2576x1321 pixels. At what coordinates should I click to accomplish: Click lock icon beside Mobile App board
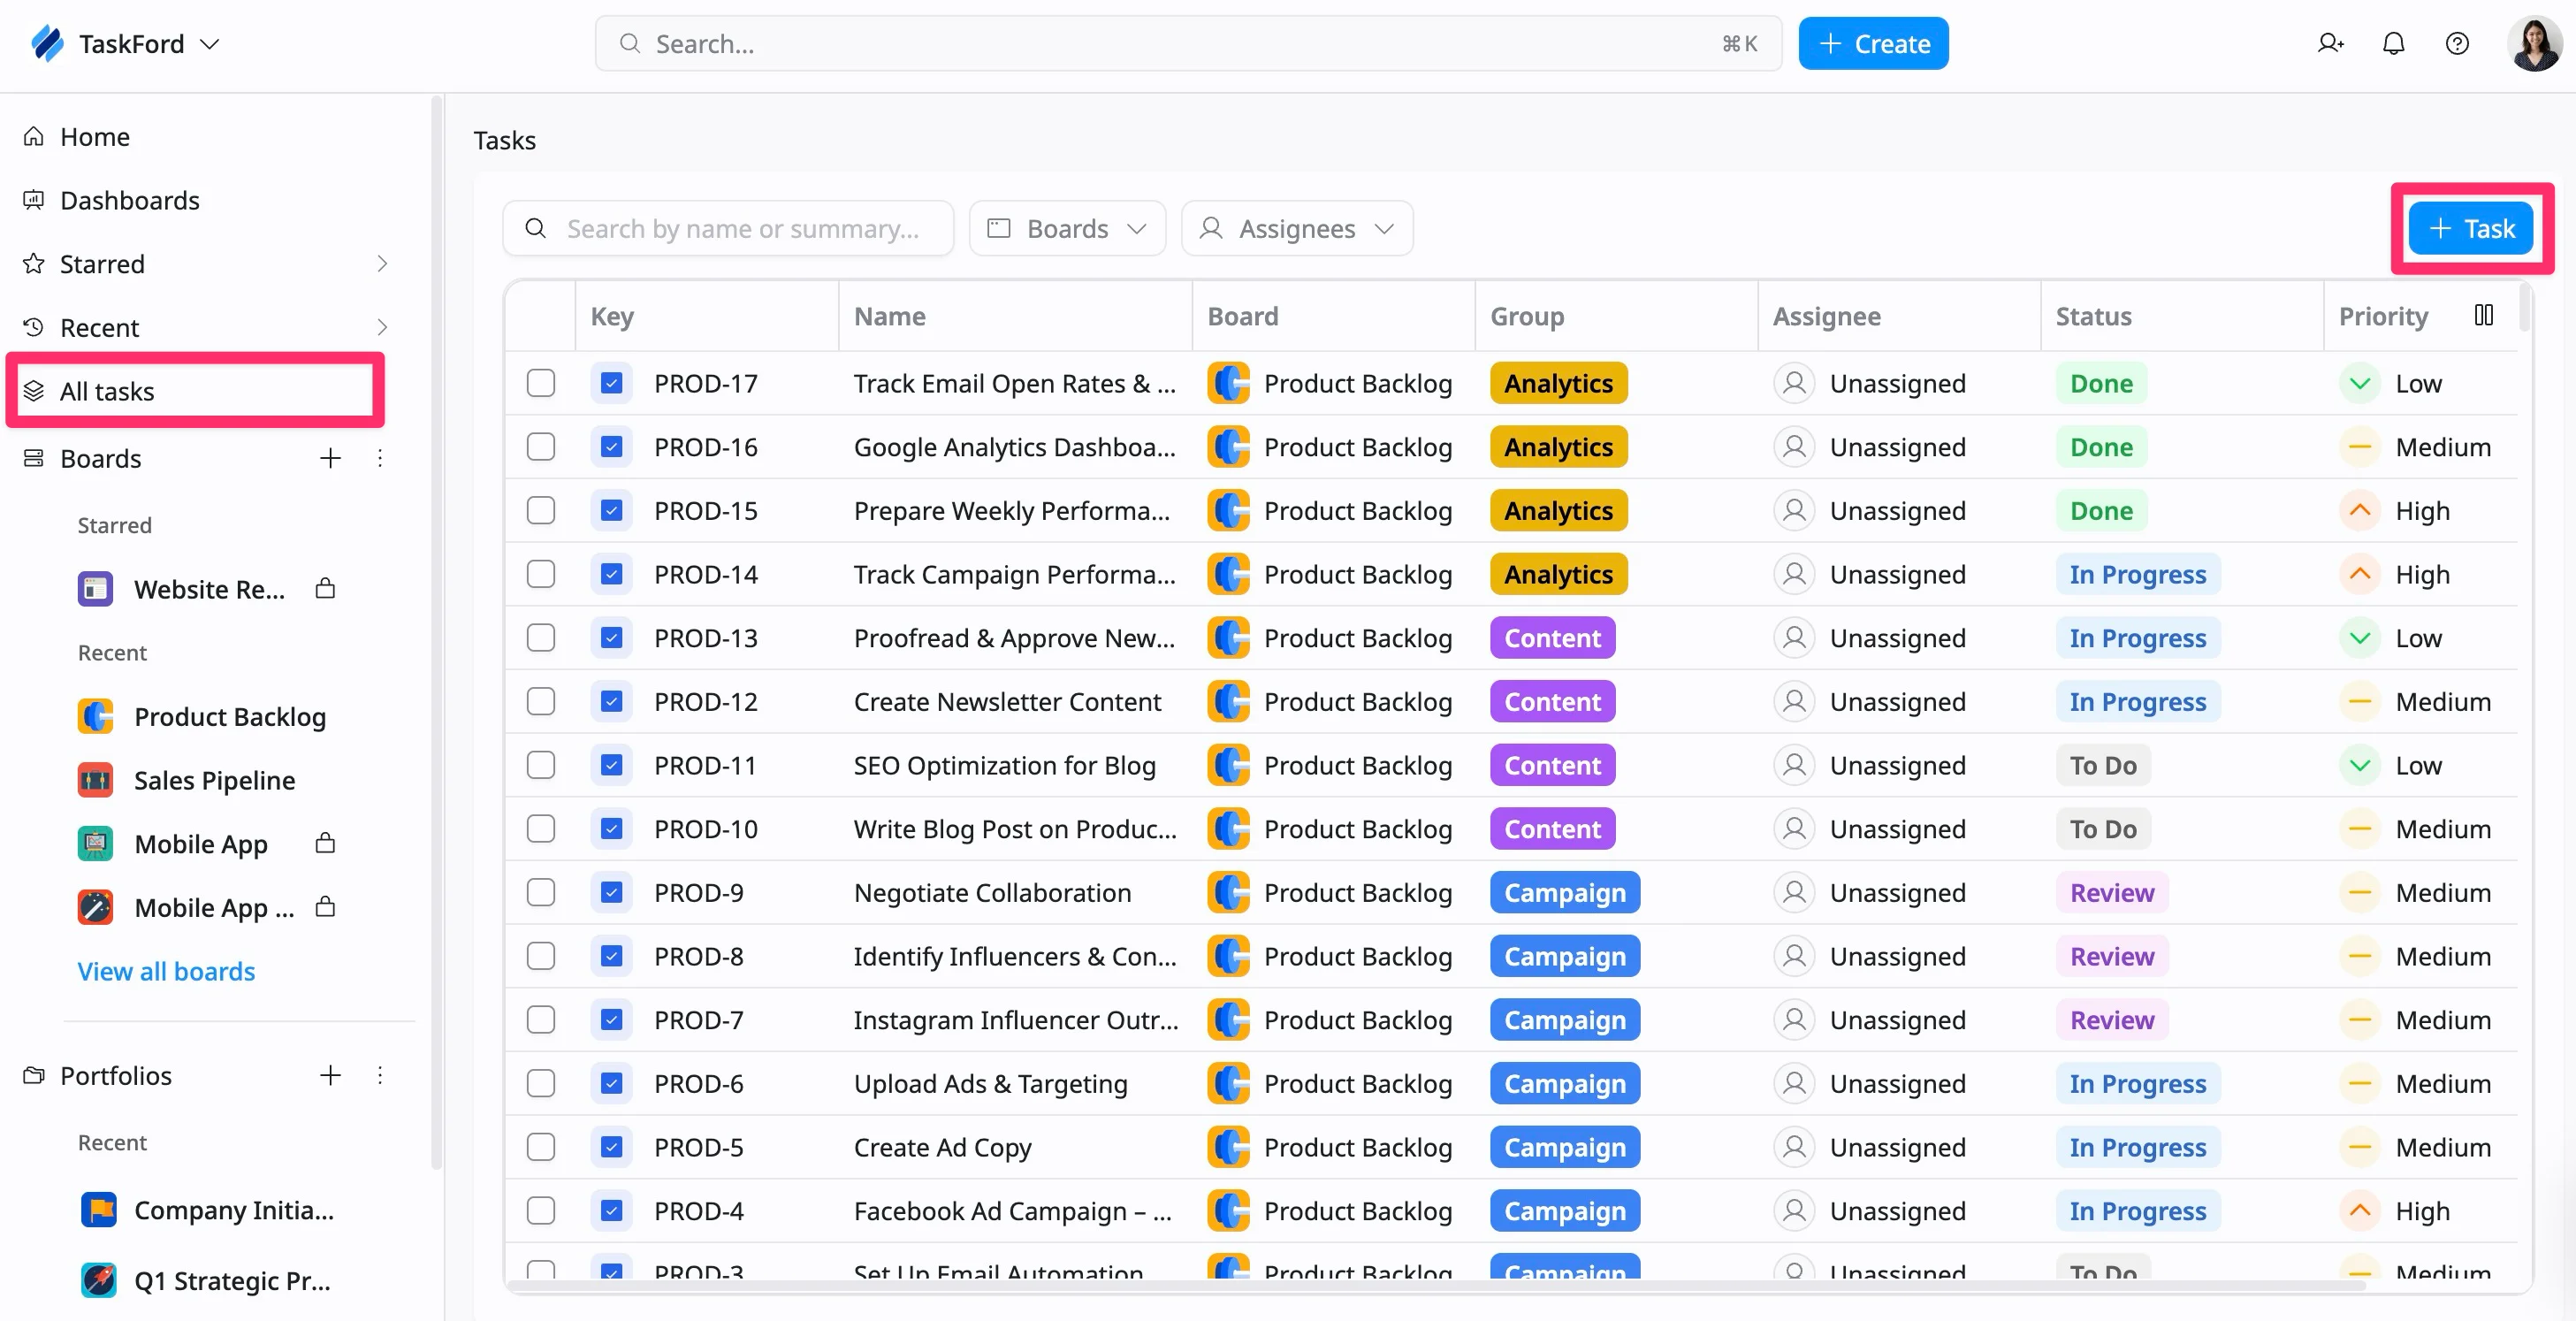click(x=325, y=843)
